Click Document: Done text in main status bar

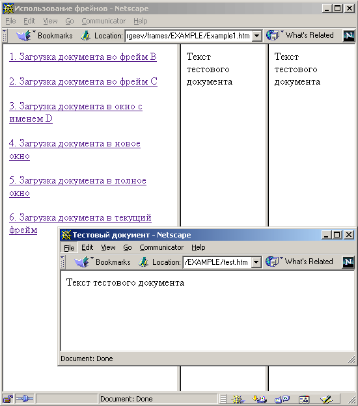coord(126,399)
